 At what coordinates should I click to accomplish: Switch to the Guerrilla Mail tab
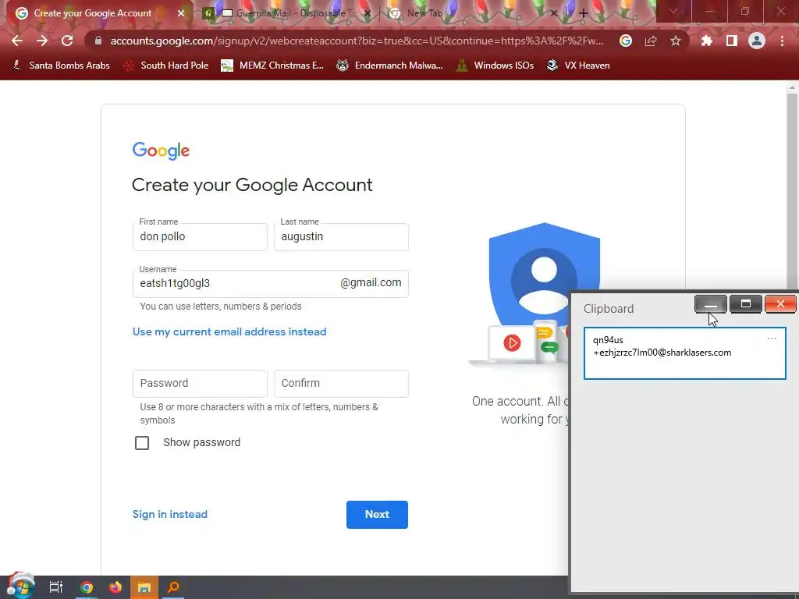[x=286, y=13]
